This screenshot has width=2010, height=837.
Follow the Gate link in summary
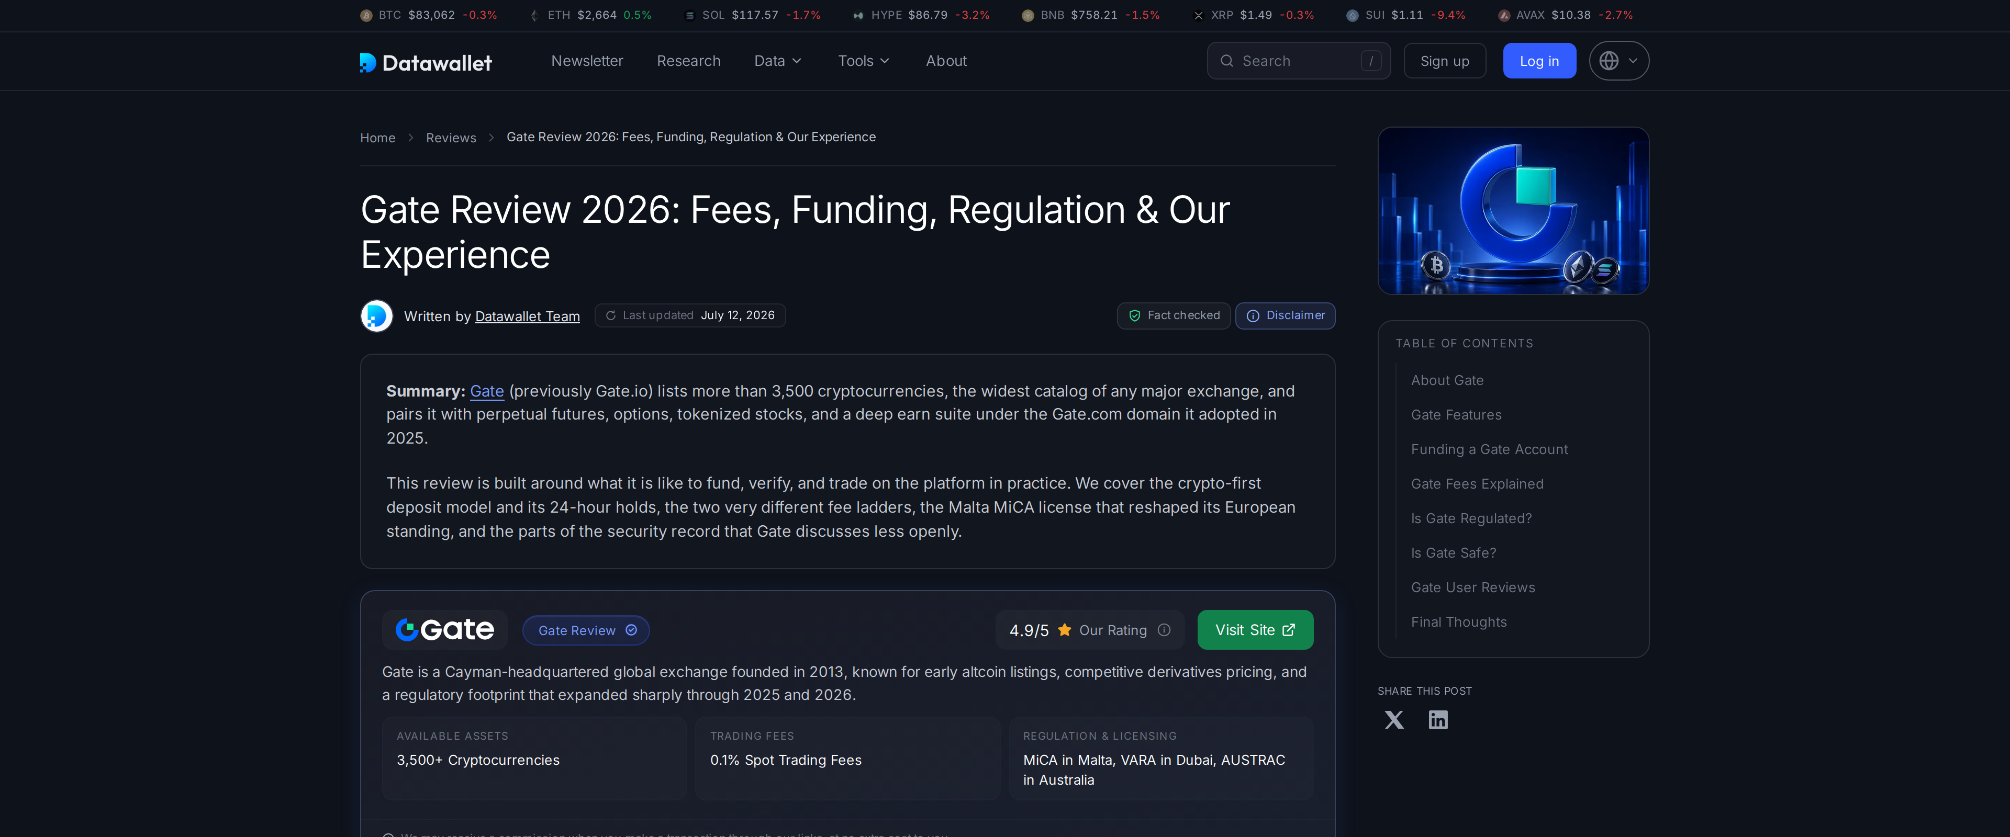point(487,392)
